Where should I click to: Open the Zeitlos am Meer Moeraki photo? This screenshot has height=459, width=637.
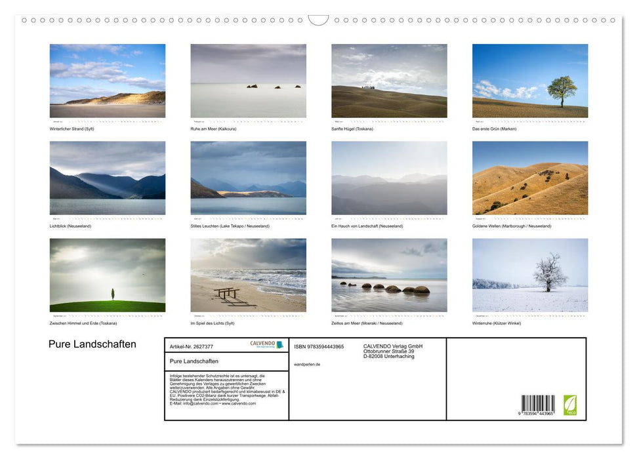(389, 275)
